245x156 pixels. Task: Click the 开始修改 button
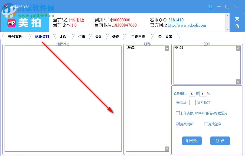click(x=192, y=141)
